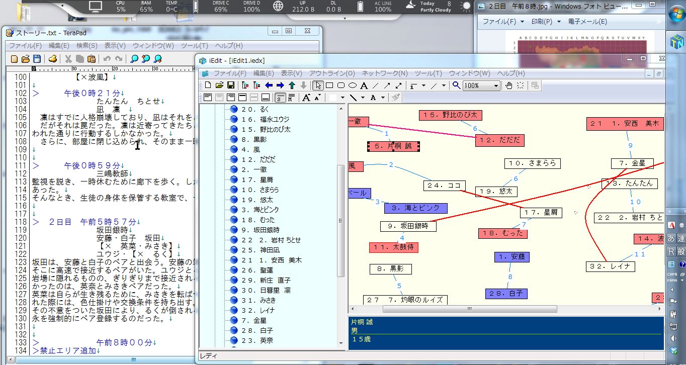Open the 検索(S) menu in TeraPad
Image resolution: width=686 pixels, height=365 pixels.
pyautogui.click(x=87, y=45)
